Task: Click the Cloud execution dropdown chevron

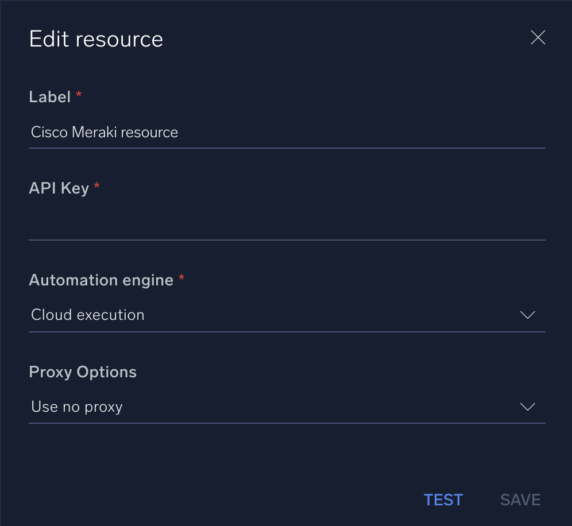Action: (x=527, y=315)
